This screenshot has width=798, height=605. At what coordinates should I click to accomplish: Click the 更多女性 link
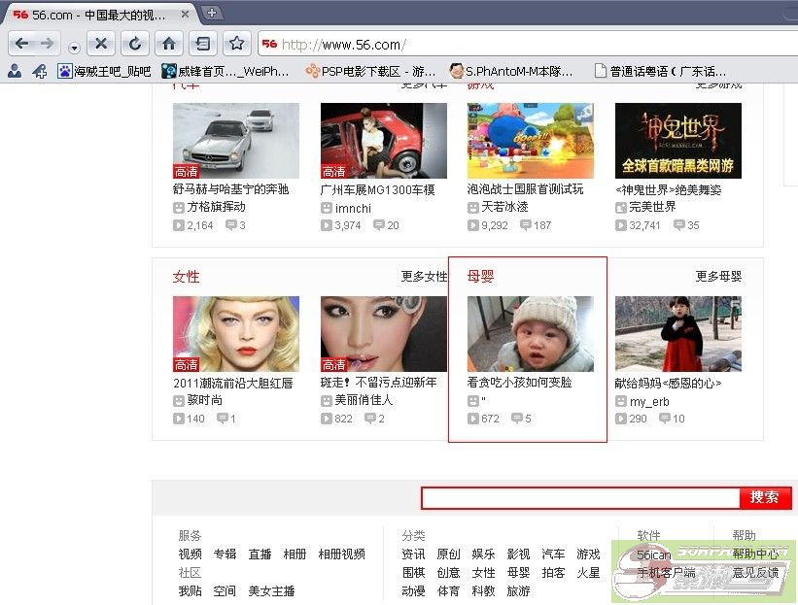424,277
